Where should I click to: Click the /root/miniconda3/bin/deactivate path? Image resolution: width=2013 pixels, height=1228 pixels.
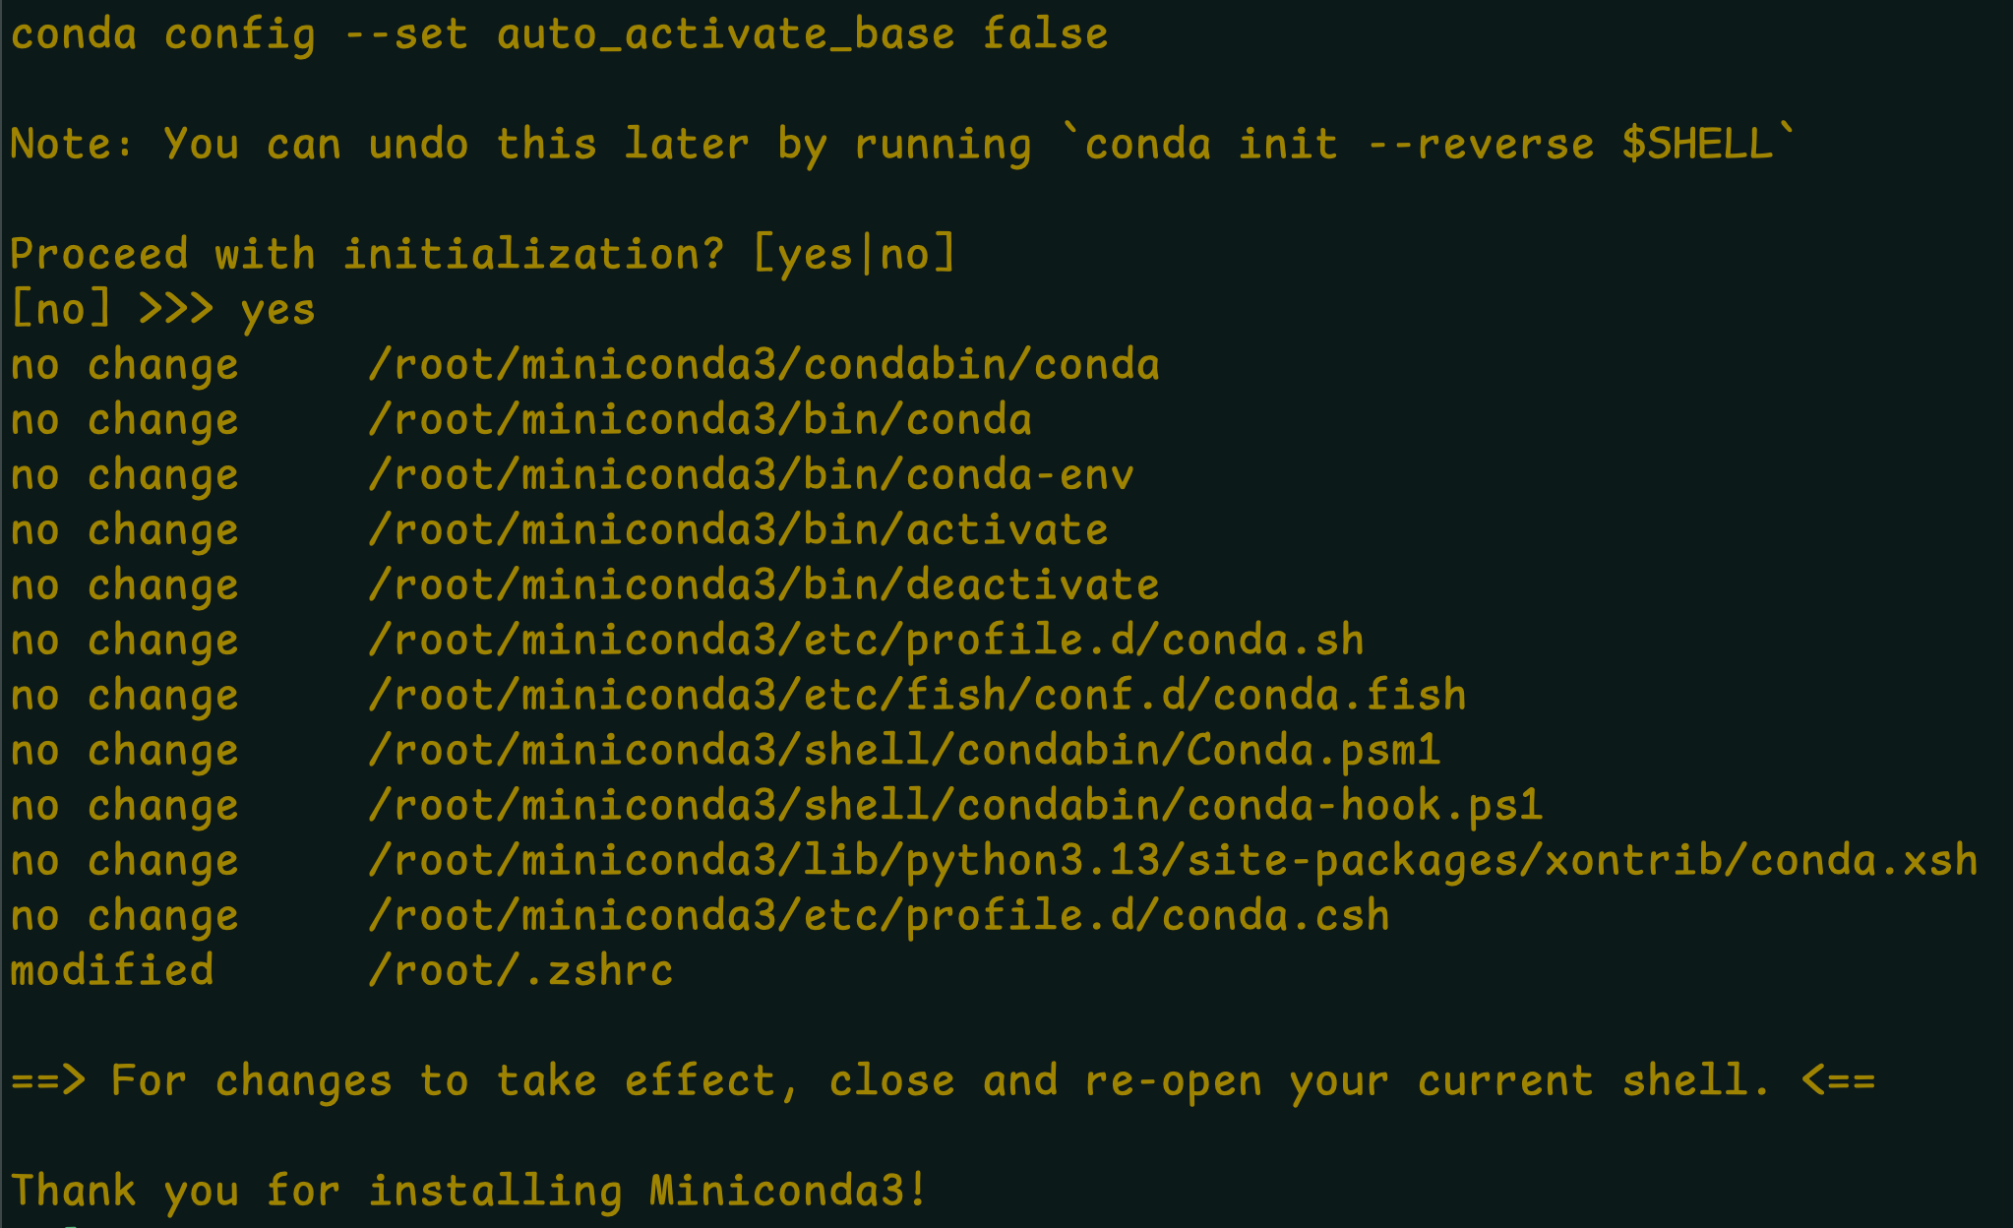click(763, 586)
